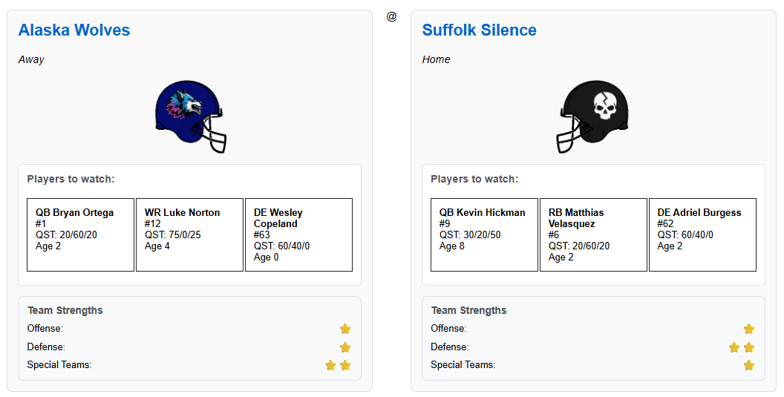Click the Suffolk Silence Offense star
Screen dimensions: 784x397
749,329
